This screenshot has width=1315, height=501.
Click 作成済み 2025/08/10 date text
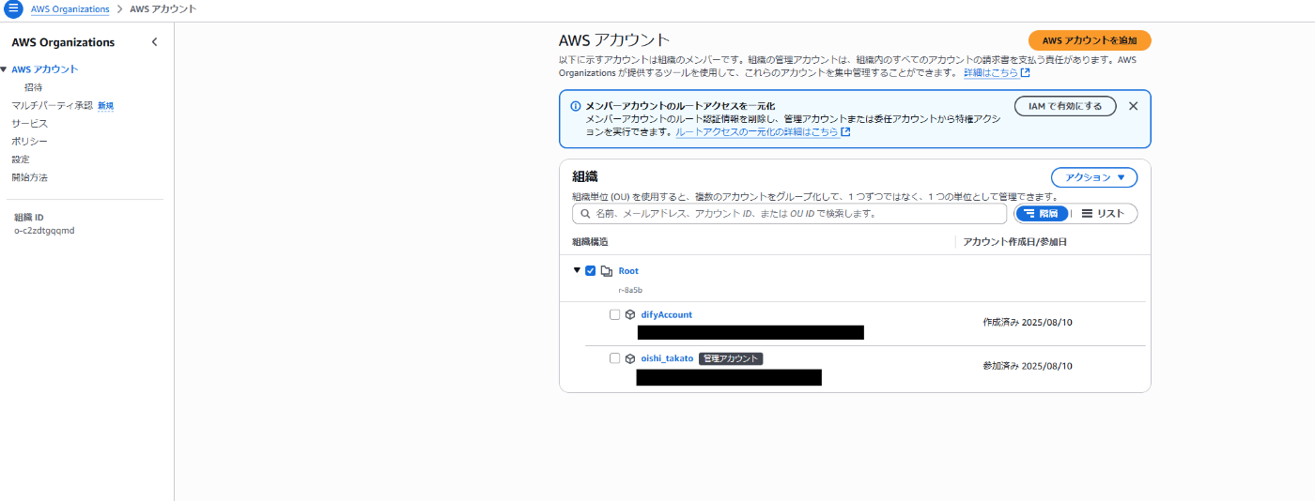1028,322
